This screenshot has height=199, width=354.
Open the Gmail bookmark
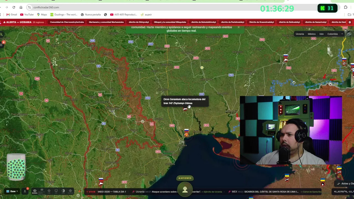[x=12, y=15]
